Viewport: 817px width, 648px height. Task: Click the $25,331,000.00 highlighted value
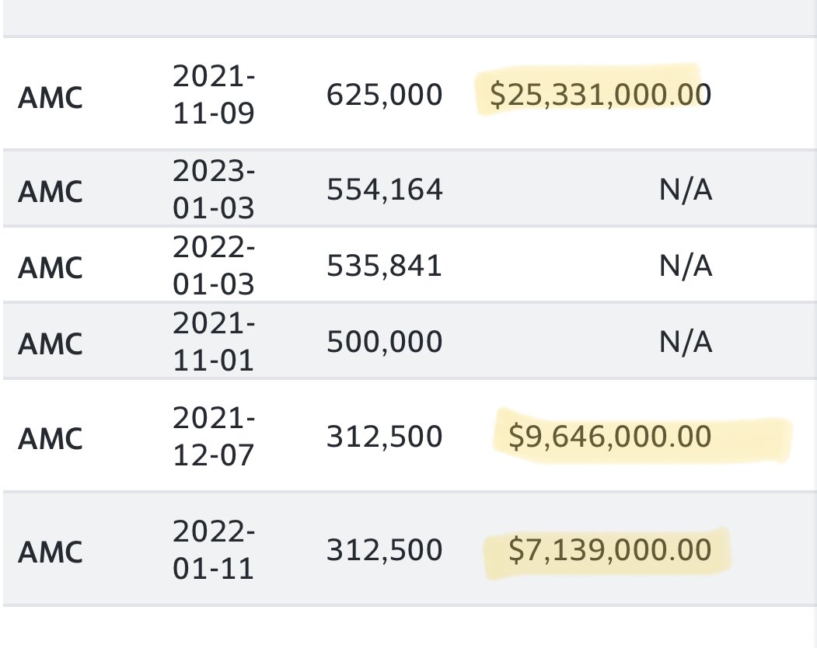[x=600, y=95]
